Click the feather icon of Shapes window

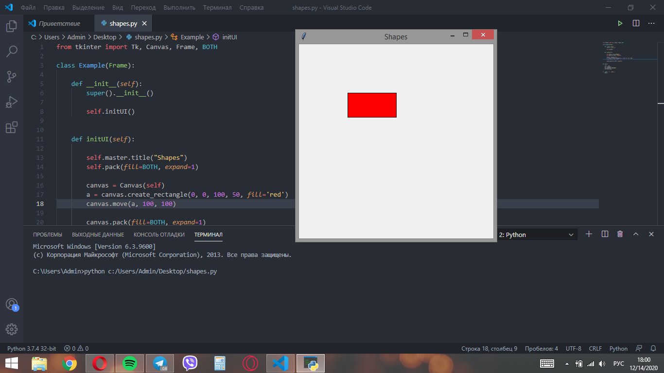(304, 36)
